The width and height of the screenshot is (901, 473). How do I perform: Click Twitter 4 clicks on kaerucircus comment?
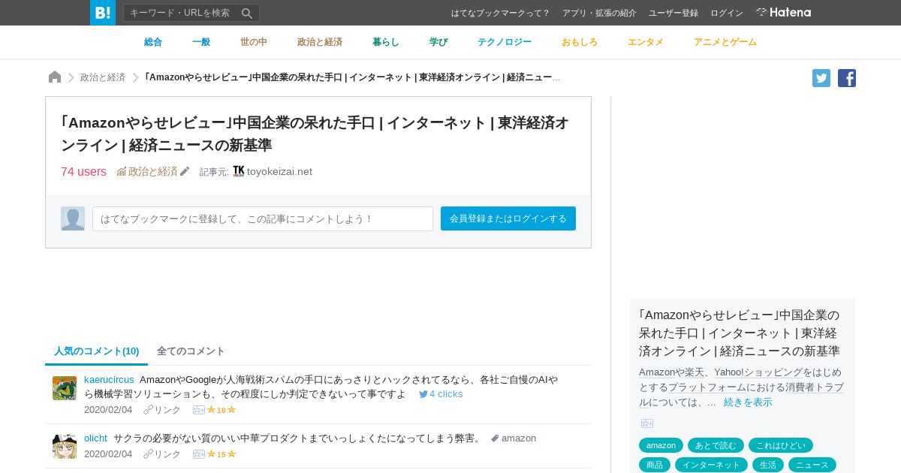[441, 394]
